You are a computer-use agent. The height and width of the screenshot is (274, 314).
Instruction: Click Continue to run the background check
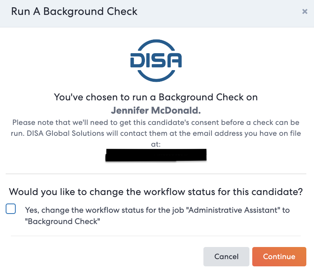(279, 257)
